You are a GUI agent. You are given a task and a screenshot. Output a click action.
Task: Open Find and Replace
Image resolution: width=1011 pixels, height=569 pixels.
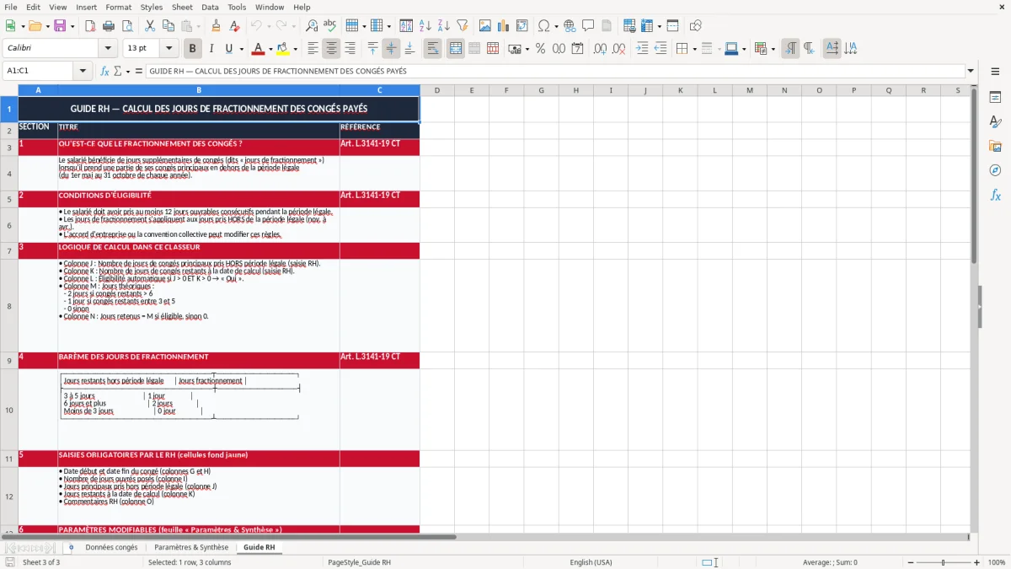click(x=312, y=26)
